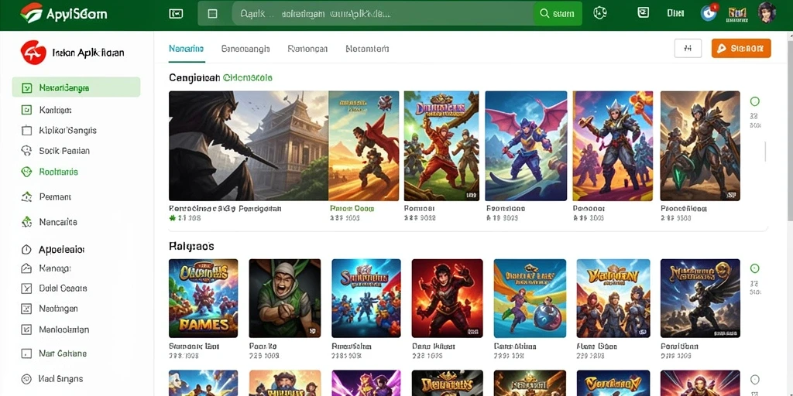
Task: Open the red-caped warrior game card
Action: coord(364,145)
